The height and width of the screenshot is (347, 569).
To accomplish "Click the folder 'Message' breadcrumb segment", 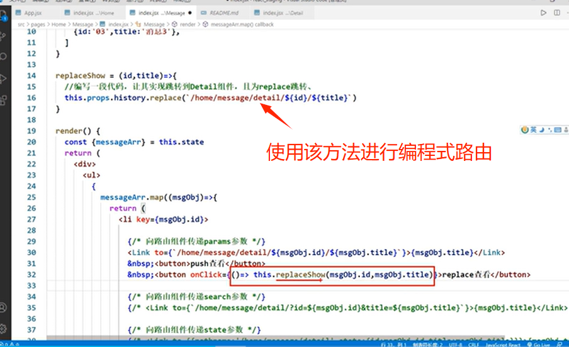I will click(82, 25).
